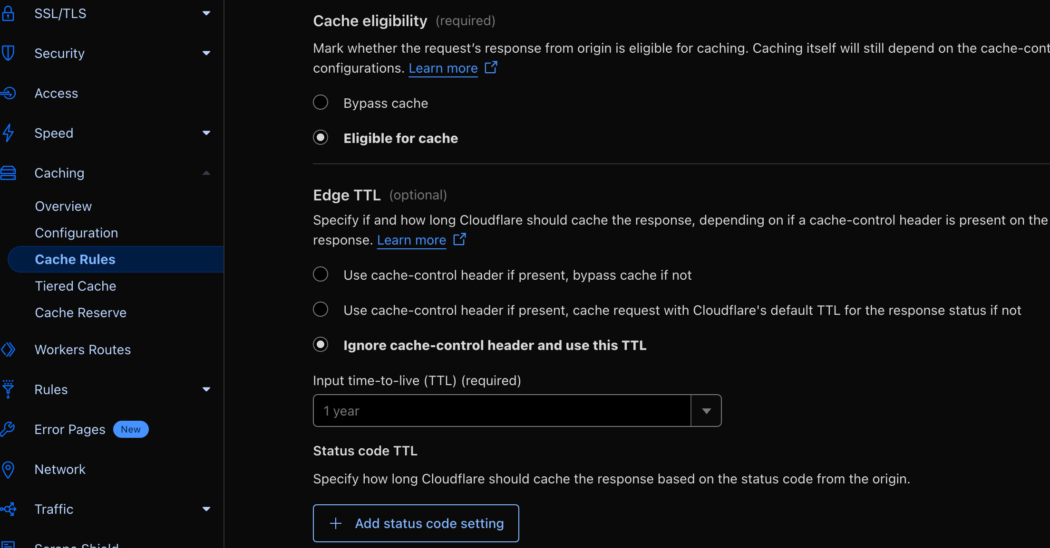Click the Access arrow icon

pyautogui.click(x=8, y=93)
